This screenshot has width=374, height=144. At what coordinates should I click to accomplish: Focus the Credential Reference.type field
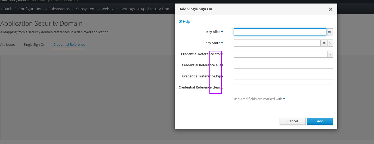pyautogui.click(x=283, y=76)
